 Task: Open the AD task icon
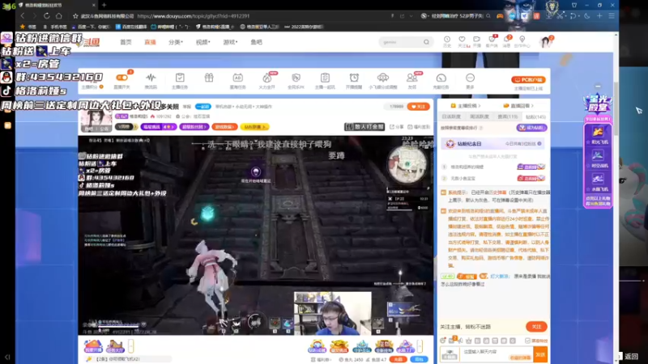pos(237,78)
